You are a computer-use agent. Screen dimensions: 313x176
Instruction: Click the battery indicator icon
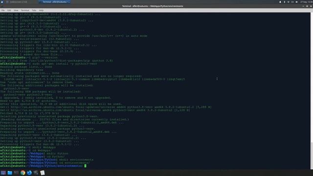click(x=284, y=2)
